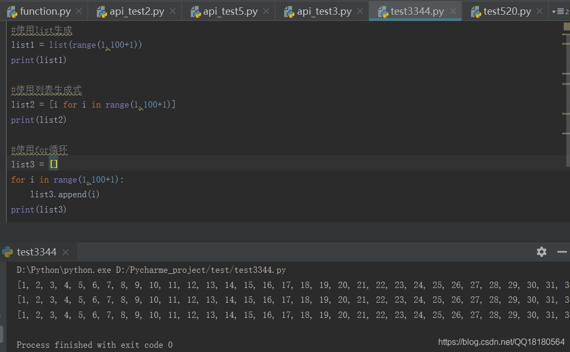570x352 pixels.
Task: Click the Python file icon on api_test2.py tab
Action: (x=101, y=12)
